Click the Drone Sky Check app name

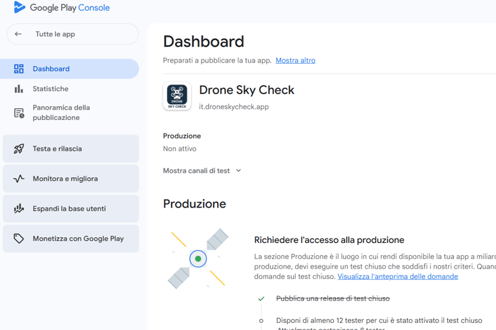(247, 90)
